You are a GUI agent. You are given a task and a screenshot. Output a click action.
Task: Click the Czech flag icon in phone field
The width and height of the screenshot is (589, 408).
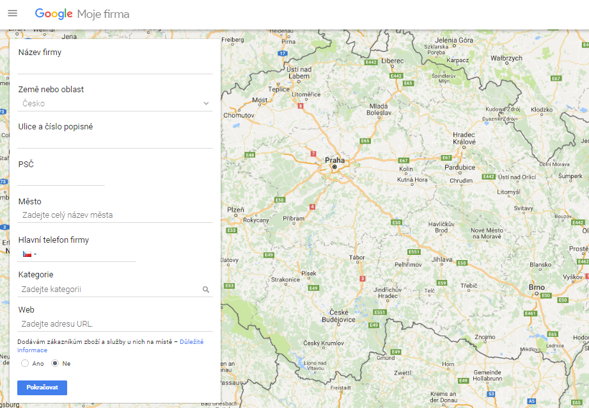[27, 254]
